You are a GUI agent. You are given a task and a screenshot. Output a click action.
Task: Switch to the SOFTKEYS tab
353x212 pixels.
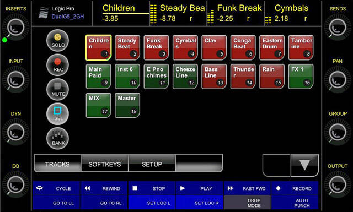tap(105, 164)
